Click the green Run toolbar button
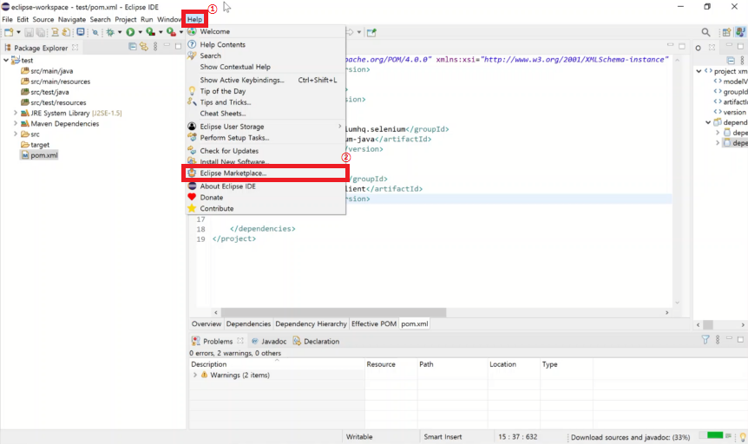The height and width of the screenshot is (444, 748). 130,32
